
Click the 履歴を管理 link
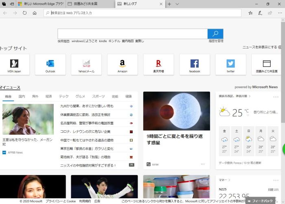click(216, 41)
